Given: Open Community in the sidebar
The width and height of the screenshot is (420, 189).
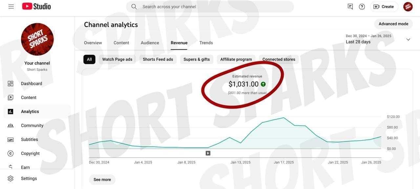Looking at the screenshot, I should [x=32, y=125].
